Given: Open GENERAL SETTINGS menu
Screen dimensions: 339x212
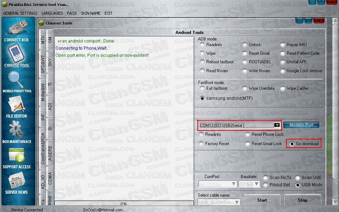Looking at the screenshot, I should pyautogui.click(x=20, y=13).
